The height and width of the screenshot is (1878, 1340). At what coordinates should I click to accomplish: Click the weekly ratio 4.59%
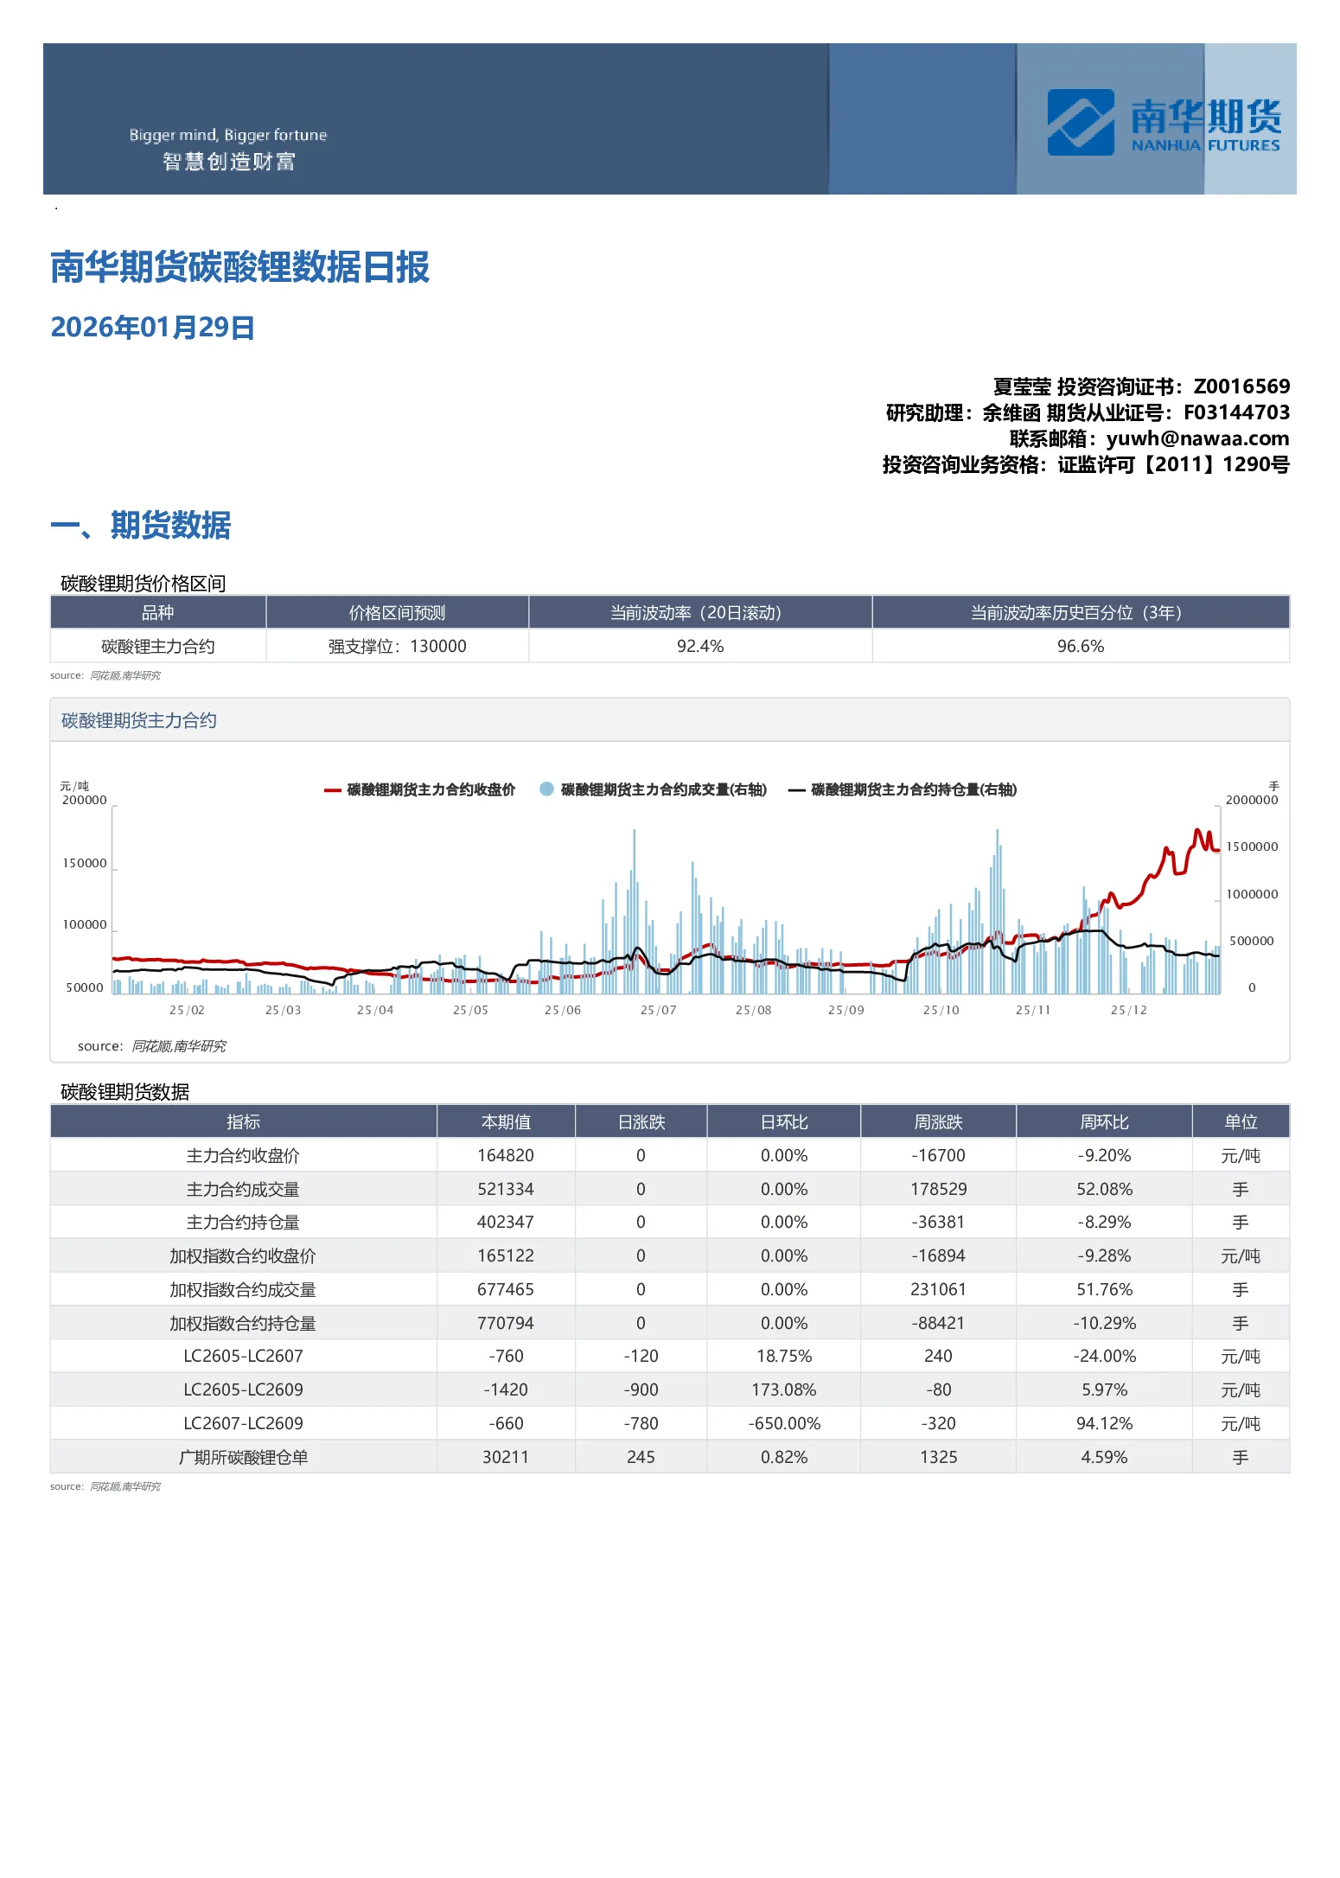(1105, 1458)
